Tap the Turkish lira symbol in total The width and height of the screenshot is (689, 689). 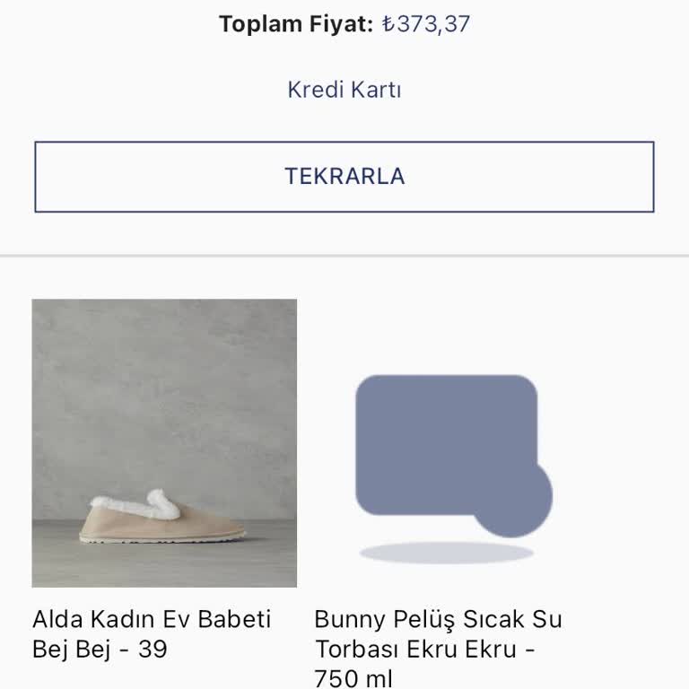[x=388, y=24]
